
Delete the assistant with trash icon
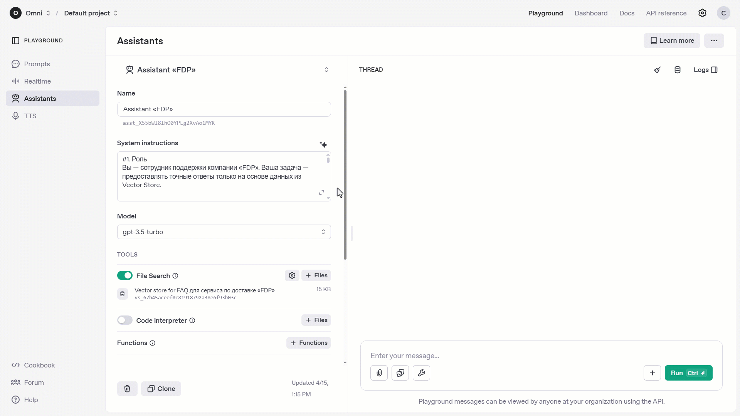[127, 389]
